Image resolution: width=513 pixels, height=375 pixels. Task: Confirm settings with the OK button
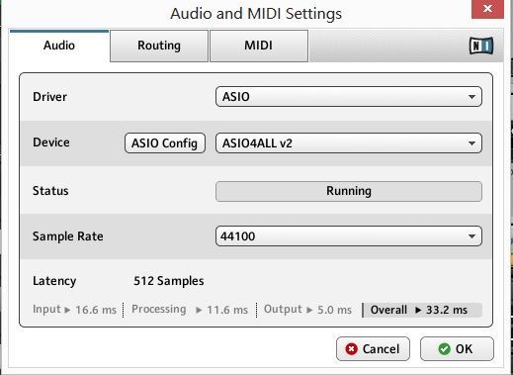click(x=457, y=349)
